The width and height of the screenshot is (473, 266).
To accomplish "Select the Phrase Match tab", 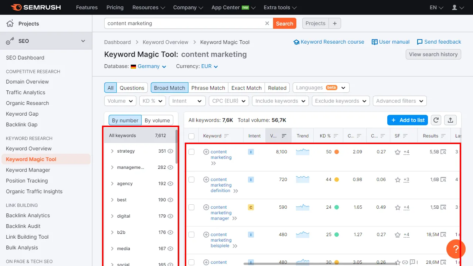I will pos(208,88).
